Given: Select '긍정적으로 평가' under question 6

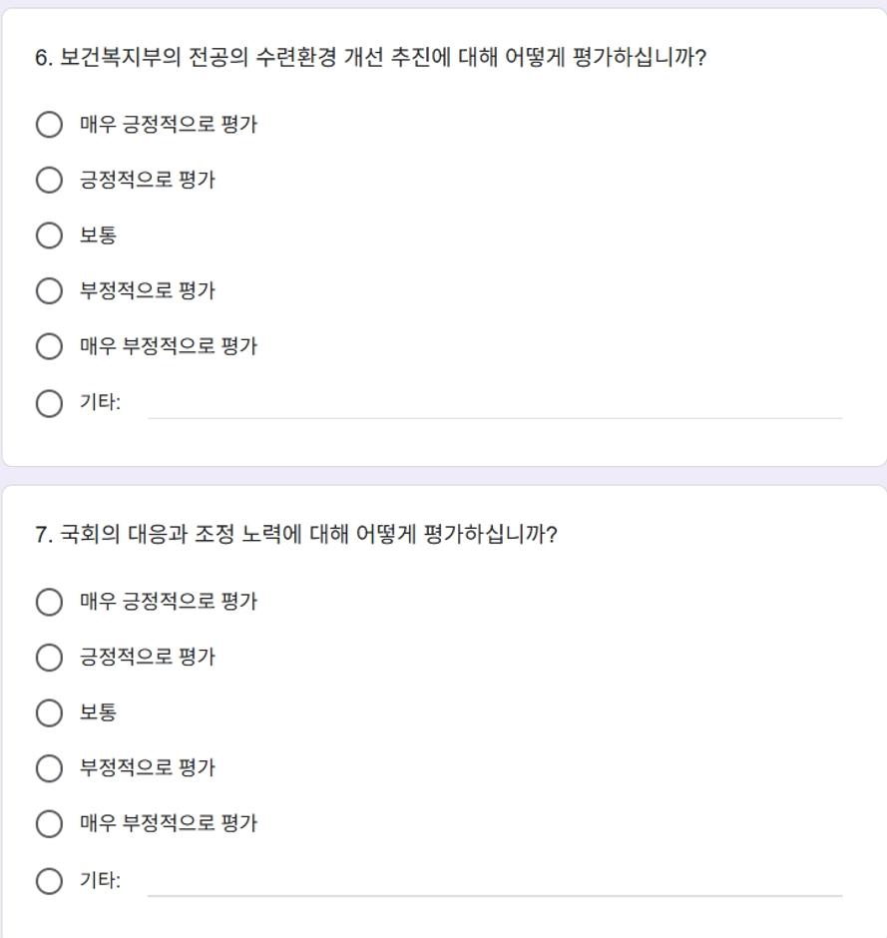Looking at the screenshot, I should 49,180.
